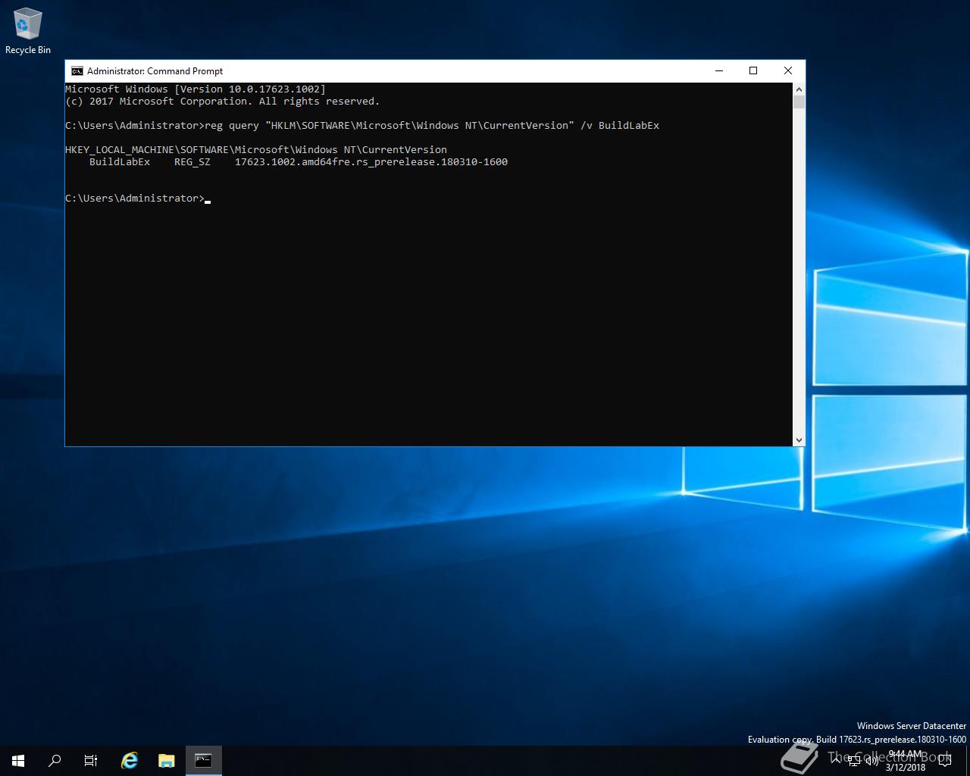The width and height of the screenshot is (970, 776).
Task: Click the console scrollbar down arrow
Action: 799,440
